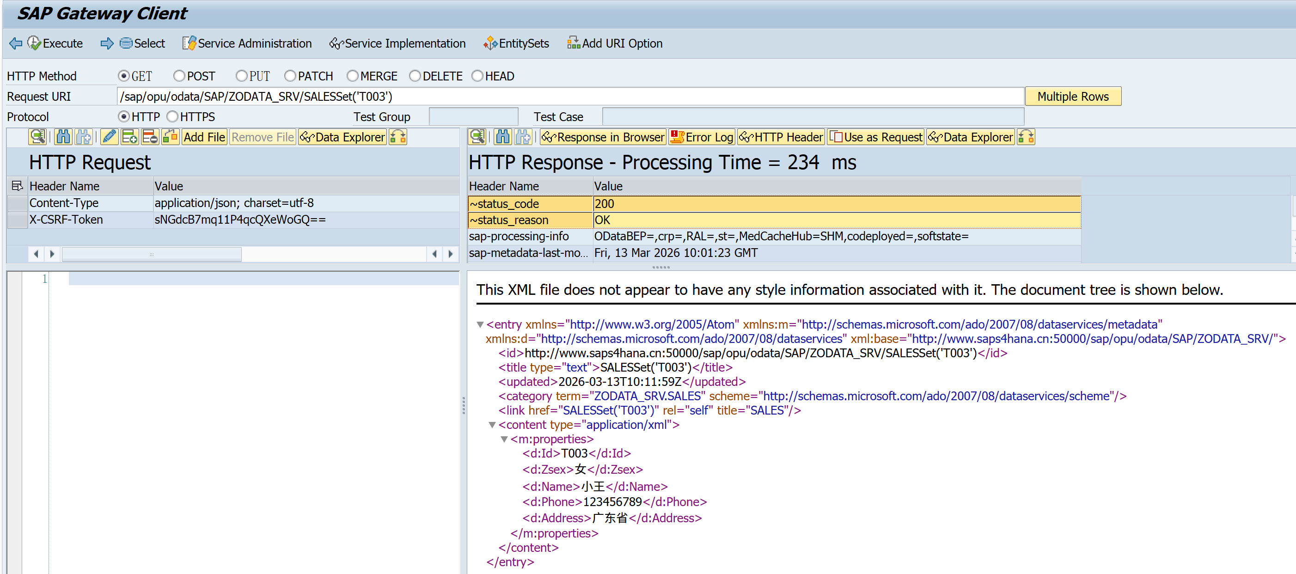Collapse the m:properties XML node
Image resolution: width=1296 pixels, height=574 pixels.
(x=504, y=439)
